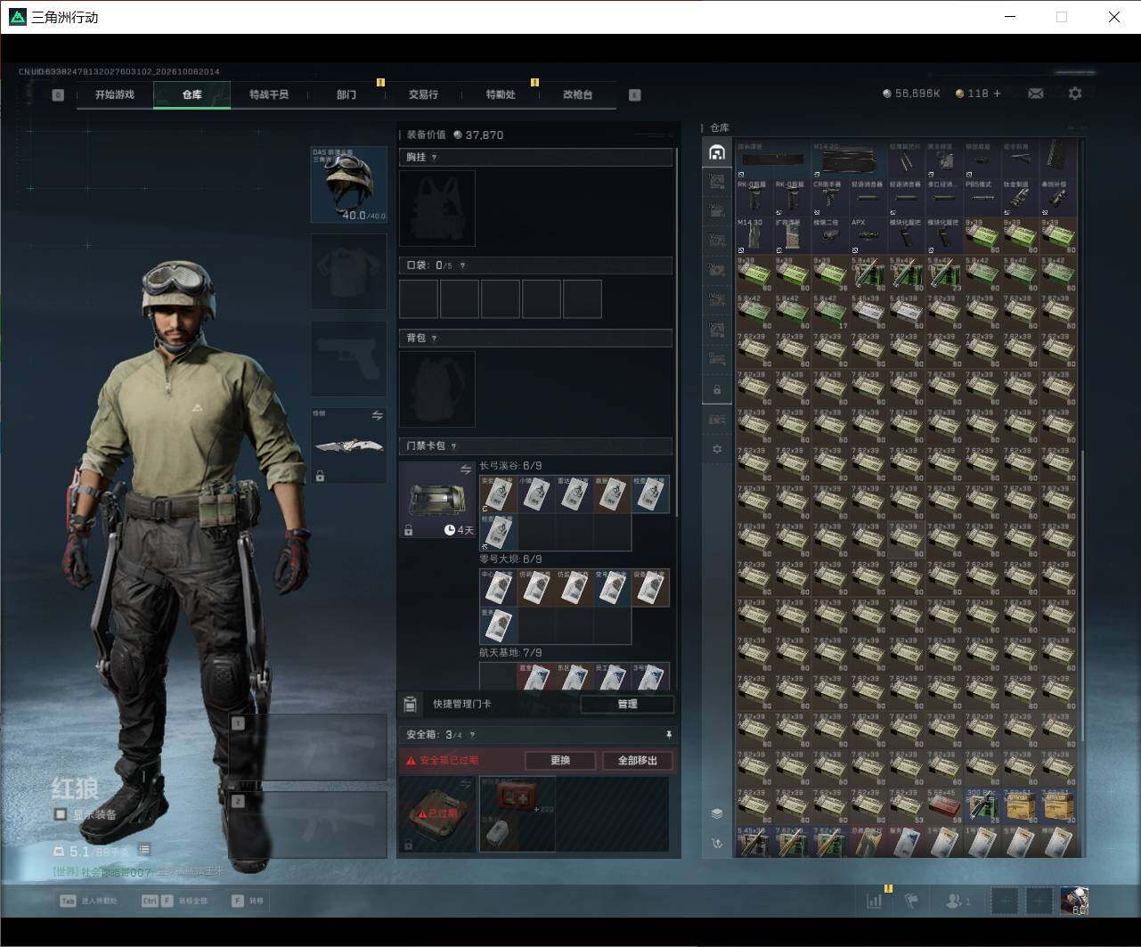Open the statistics chart icon
The image size is (1141, 947).
point(875,901)
